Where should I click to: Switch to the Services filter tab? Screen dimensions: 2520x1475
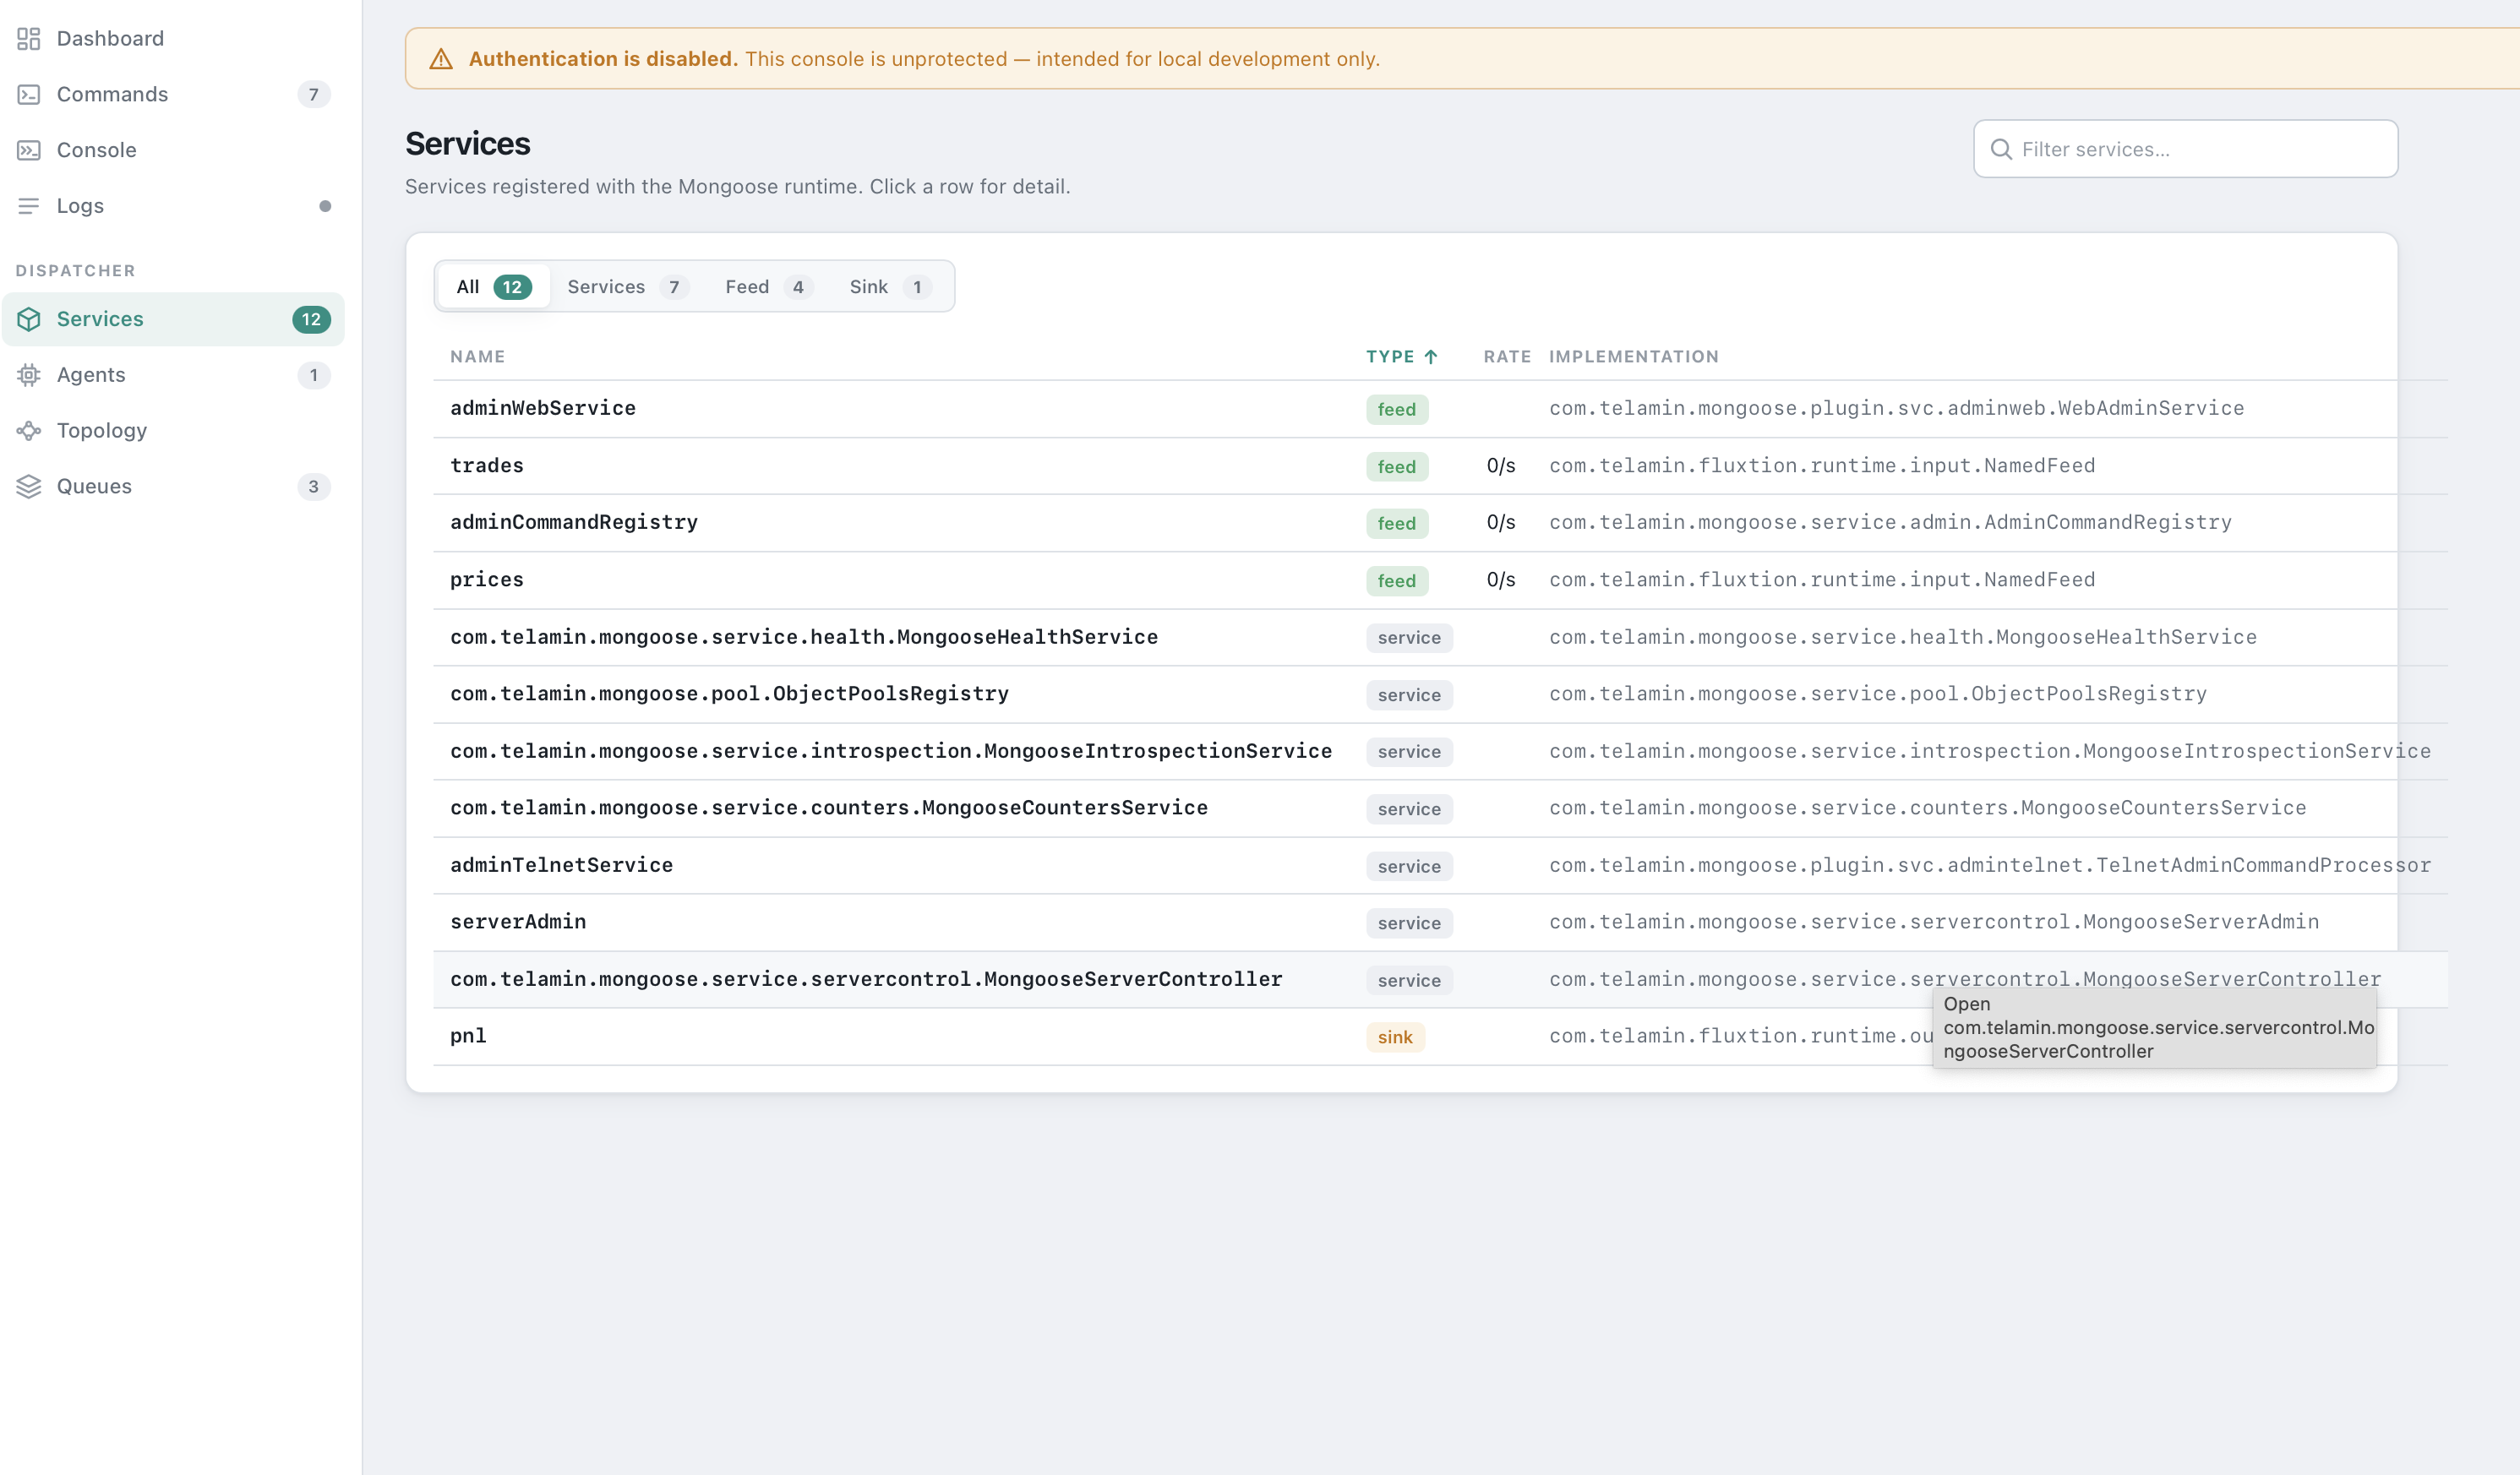[627, 287]
